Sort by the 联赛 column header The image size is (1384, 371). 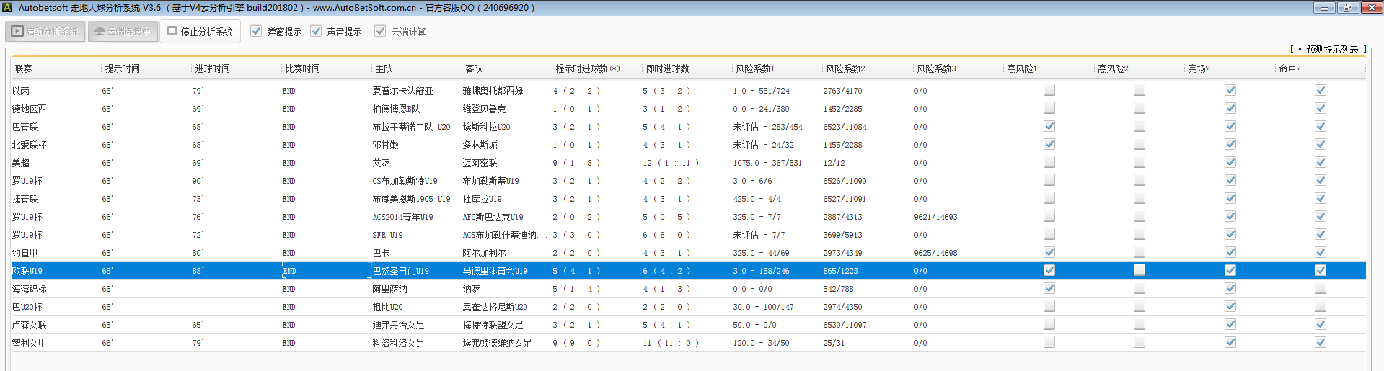pyautogui.click(x=24, y=68)
